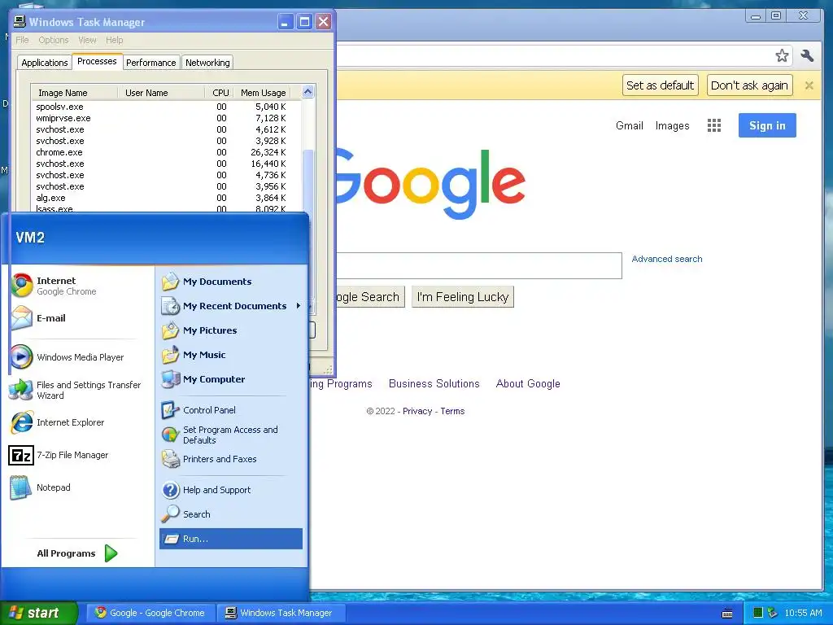
Task: Expand My Recent Documents submenu
Action: point(230,306)
